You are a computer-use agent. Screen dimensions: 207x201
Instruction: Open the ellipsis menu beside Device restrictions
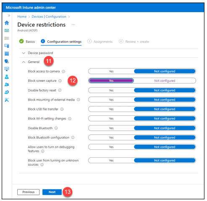pyautogui.click(x=73, y=25)
